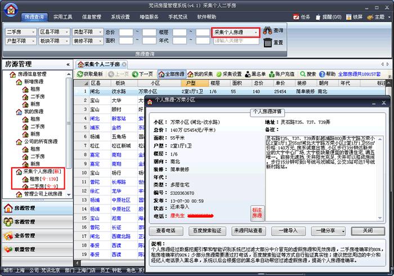Select 租房[今:139] under 采集个人房源
Viewport: 394px width, 276px height.
pyautogui.click(x=41, y=179)
